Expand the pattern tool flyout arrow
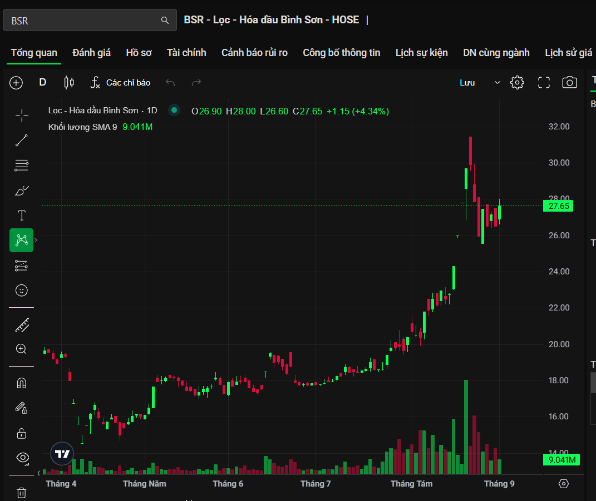Screen dimensions: 596x501 [x=36, y=240]
